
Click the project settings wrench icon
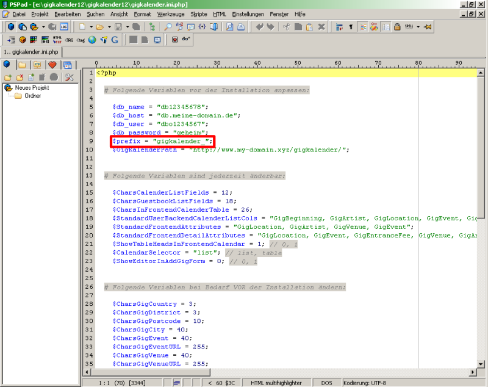tap(70, 77)
